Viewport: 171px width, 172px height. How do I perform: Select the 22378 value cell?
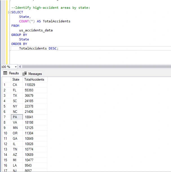pyautogui.click(x=35, y=106)
